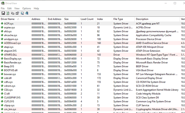Click the green icon beside acpiex.sys

2,27
